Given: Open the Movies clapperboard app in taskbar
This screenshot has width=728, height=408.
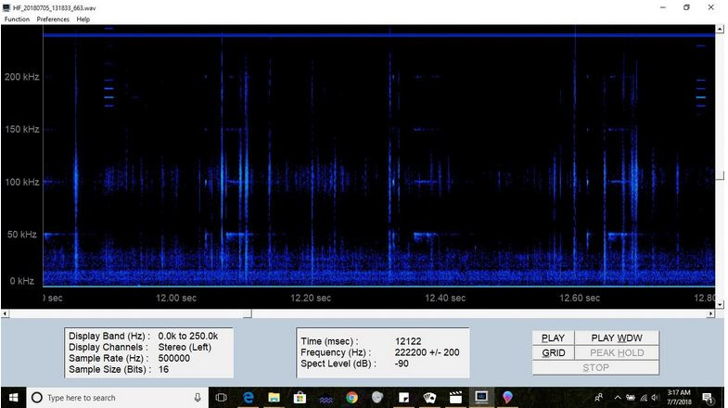Looking at the screenshot, I should (456, 398).
